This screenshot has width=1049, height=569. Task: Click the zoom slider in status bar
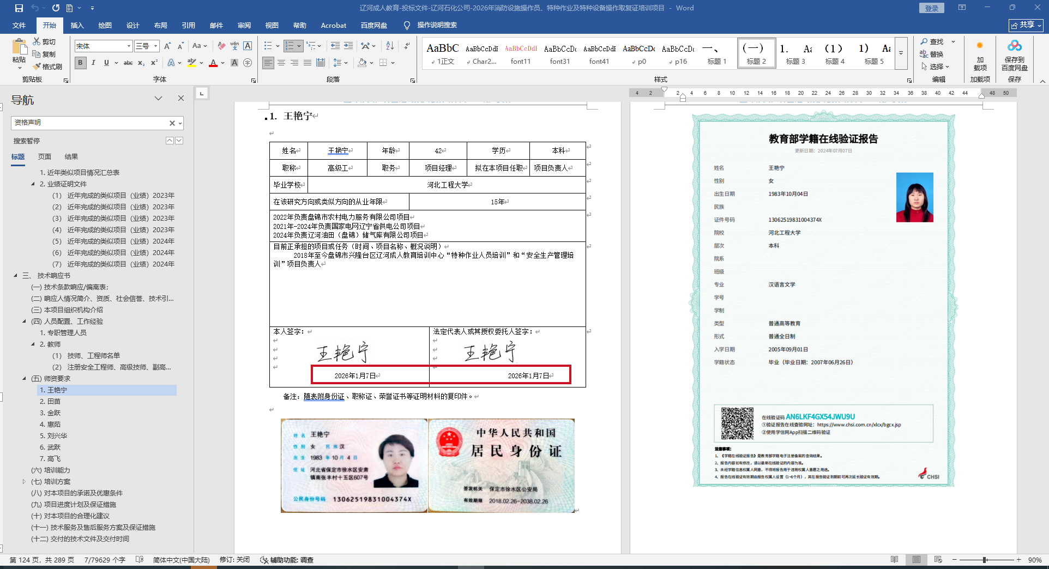coord(985,560)
